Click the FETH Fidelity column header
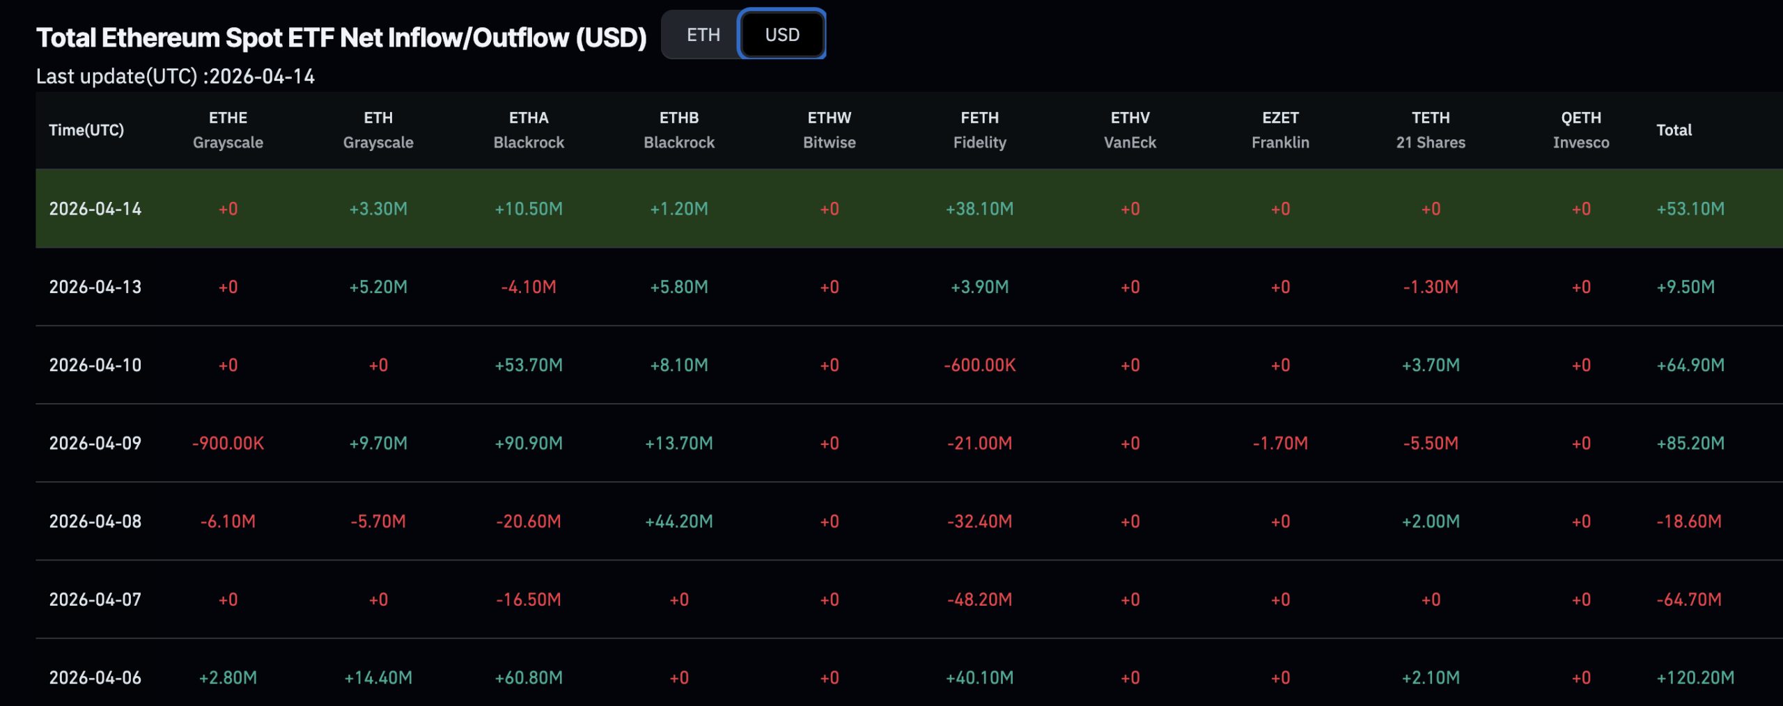The height and width of the screenshot is (706, 1783). pyautogui.click(x=981, y=130)
